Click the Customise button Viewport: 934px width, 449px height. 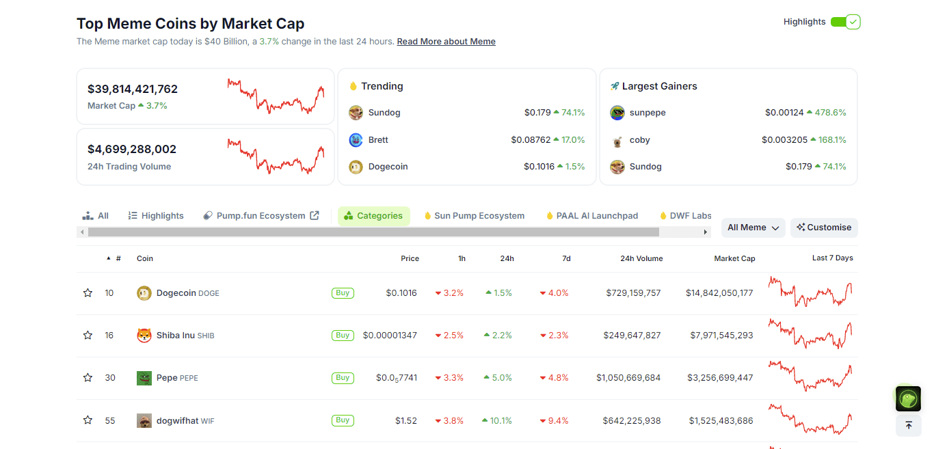pyautogui.click(x=824, y=228)
